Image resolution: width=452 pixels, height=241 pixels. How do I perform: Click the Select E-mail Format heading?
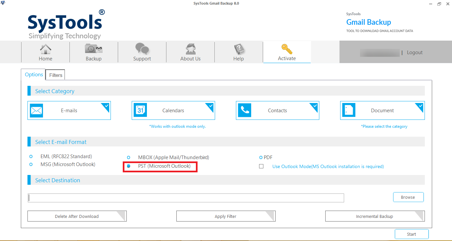point(61,142)
